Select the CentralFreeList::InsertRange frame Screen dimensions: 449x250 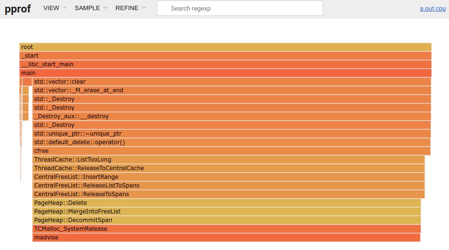point(229,177)
